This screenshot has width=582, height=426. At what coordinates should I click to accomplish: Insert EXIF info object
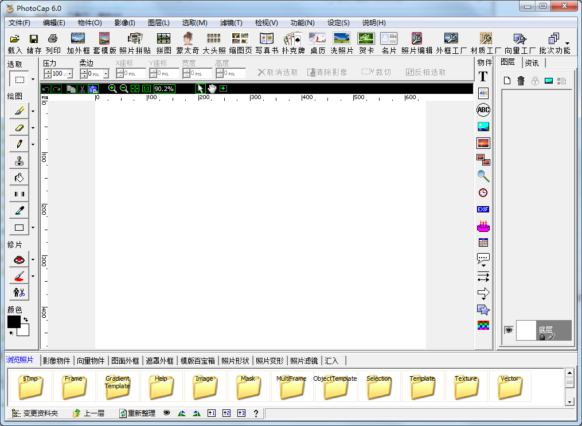pos(483,210)
